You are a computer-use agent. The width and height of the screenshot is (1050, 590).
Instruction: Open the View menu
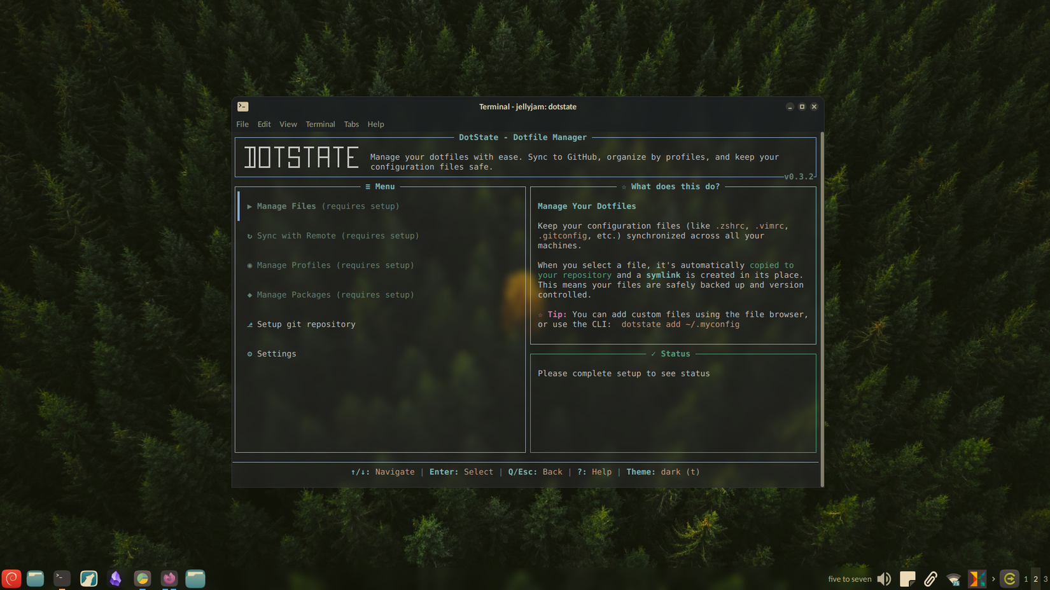tap(288, 124)
